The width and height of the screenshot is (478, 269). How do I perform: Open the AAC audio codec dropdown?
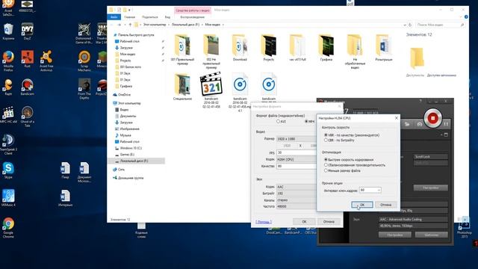297,187
